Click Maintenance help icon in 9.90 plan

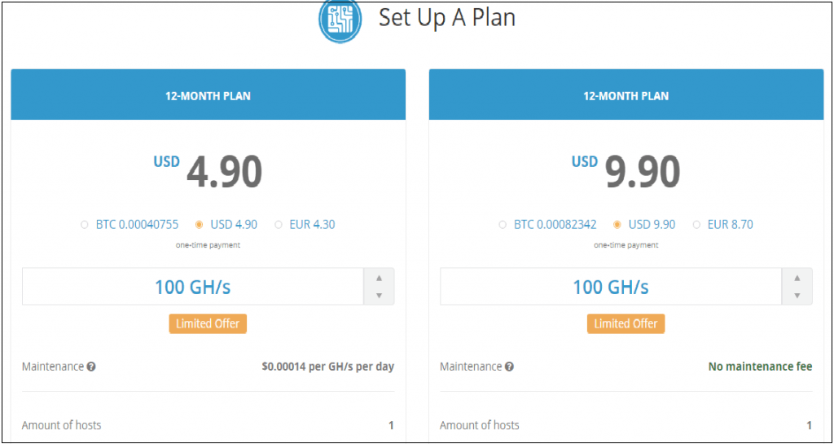pyautogui.click(x=509, y=367)
